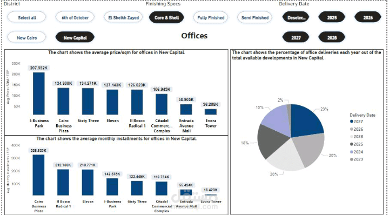Select the Fully Finished finishing filter
The height and width of the screenshot is (215, 389).
[x=211, y=18]
